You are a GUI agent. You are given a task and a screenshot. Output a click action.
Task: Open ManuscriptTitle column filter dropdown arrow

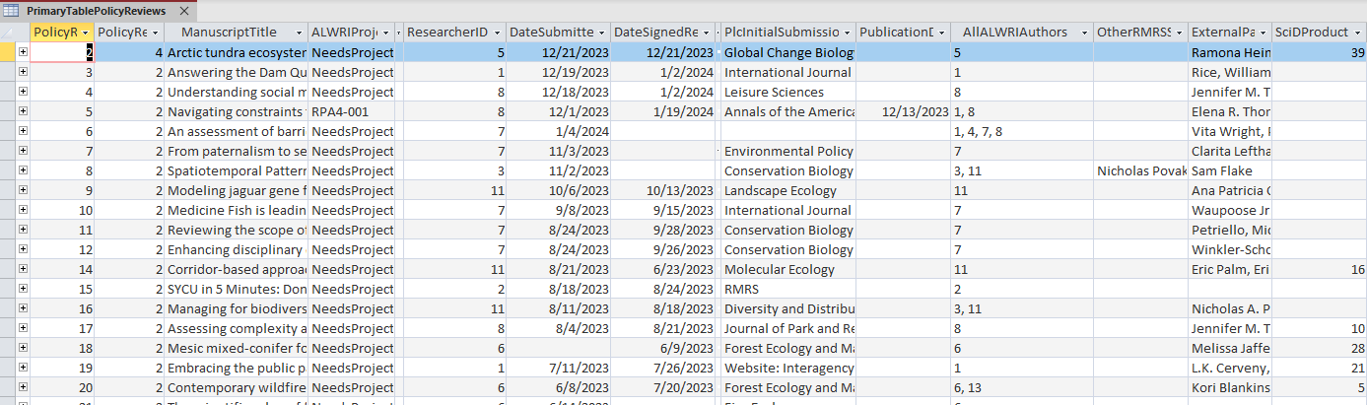[299, 33]
